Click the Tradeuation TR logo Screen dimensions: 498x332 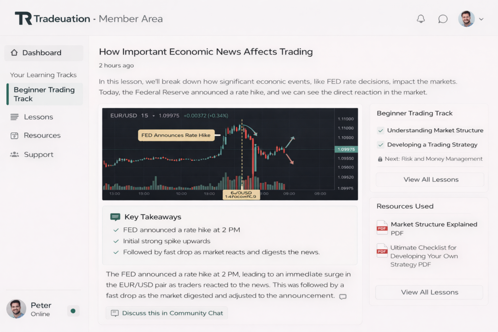click(23, 19)
